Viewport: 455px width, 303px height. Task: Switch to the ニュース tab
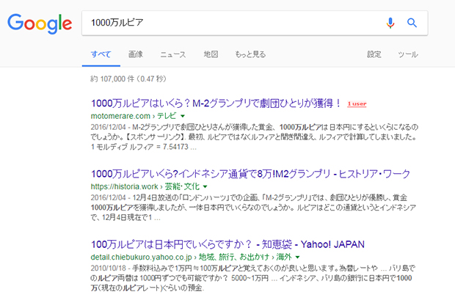[x=173, y=54]
